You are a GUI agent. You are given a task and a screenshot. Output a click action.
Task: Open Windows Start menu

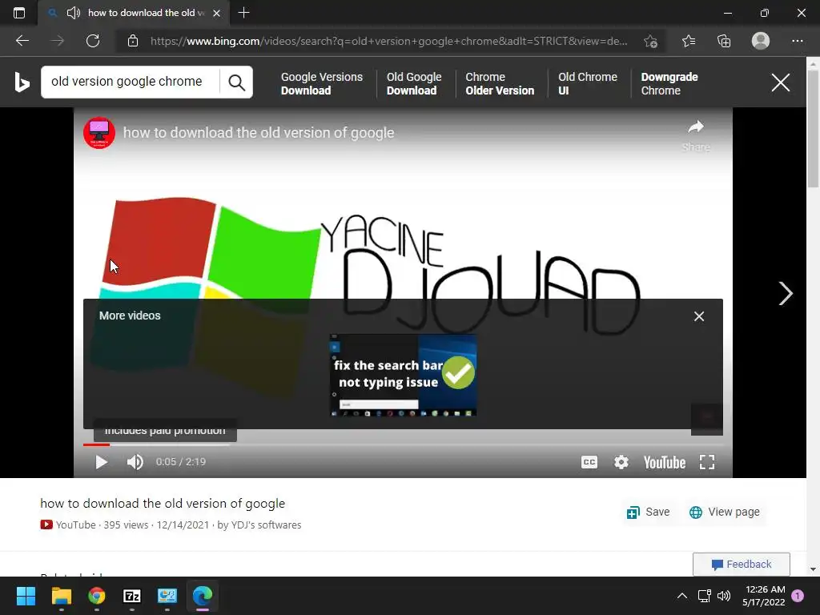click(26, 596)
